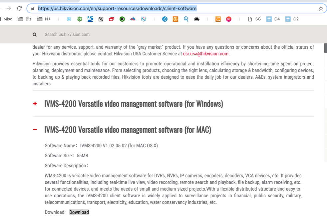
Task: Focus the Search us.hikvision.com field
Action: [x=67, y=34]
